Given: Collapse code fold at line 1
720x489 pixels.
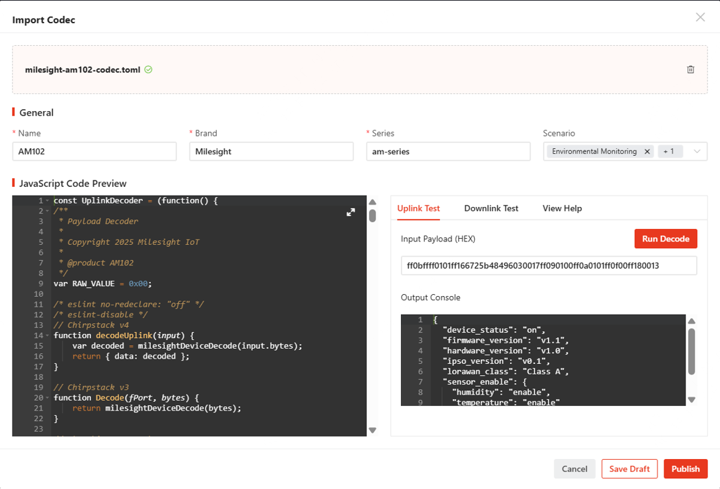Looking at the screenshot, I should point(47,200).
